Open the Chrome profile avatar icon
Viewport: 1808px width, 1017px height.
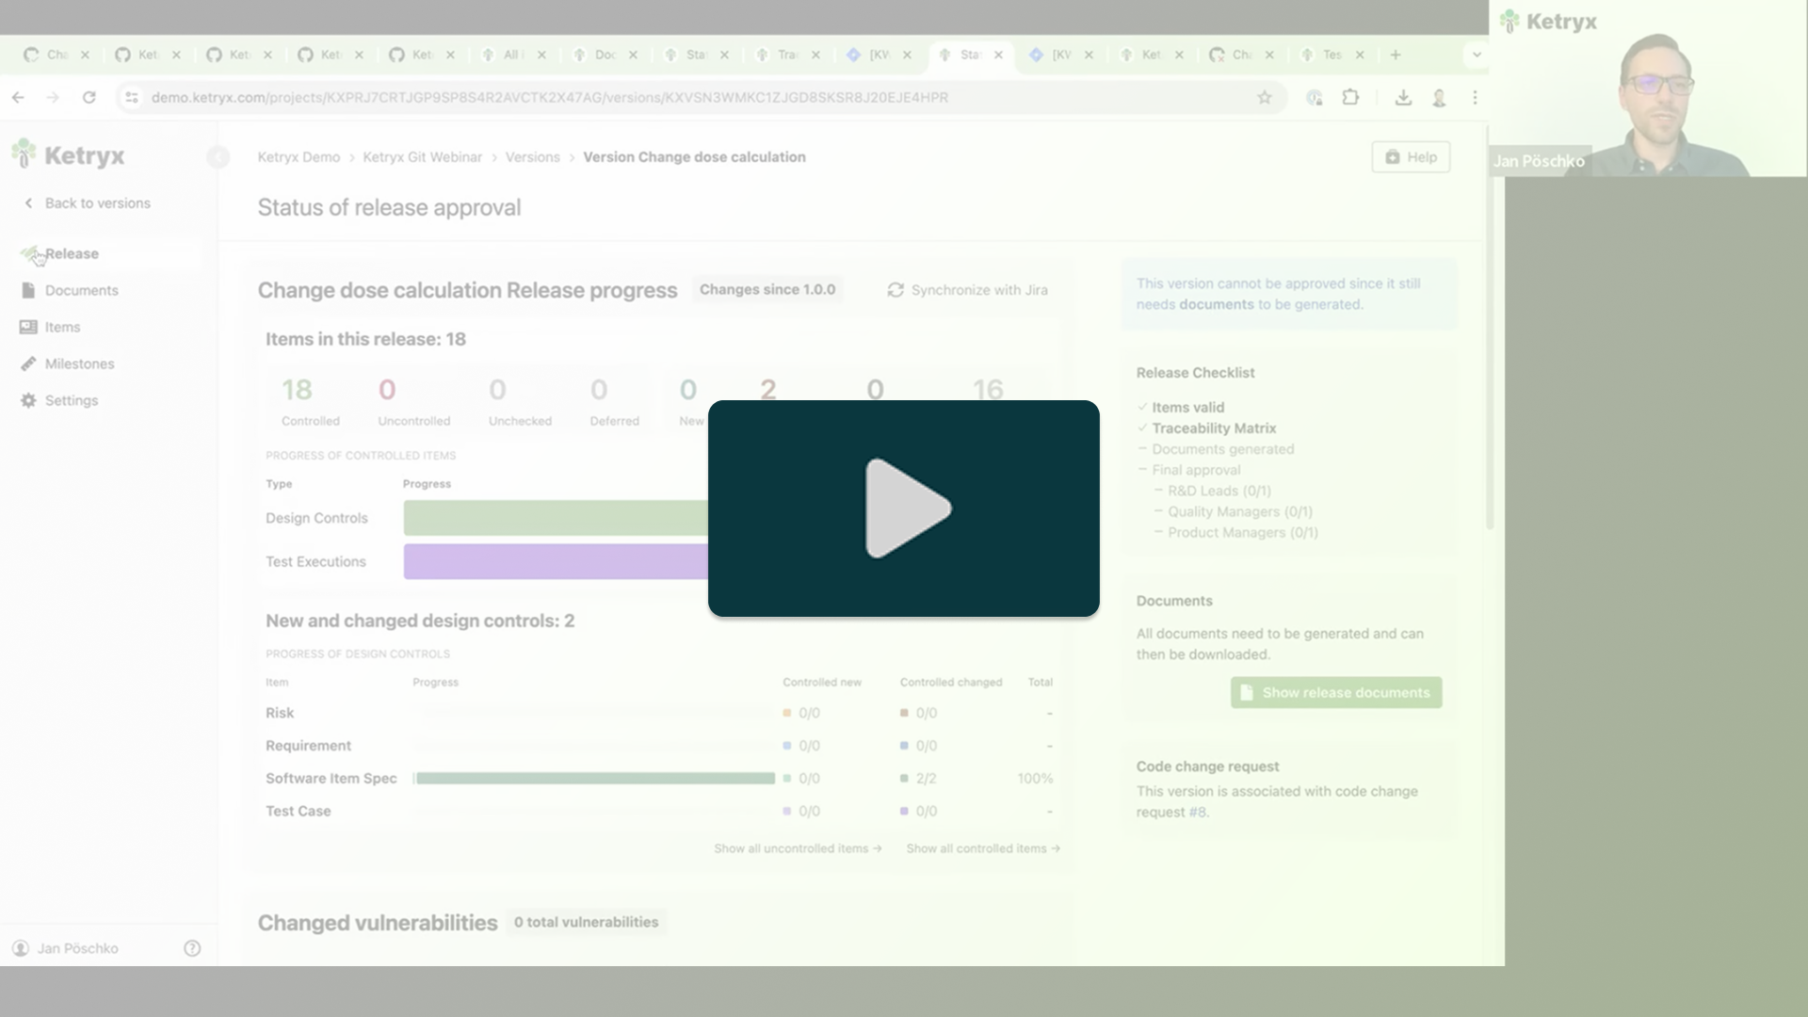tap(1439, 97)
